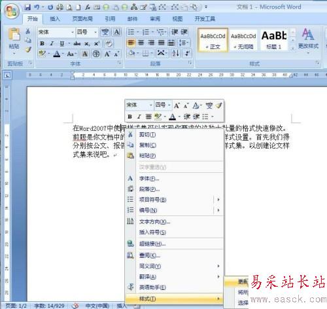Toggle Show/Hide paragraph marks
The image size is (327, 309).
[x=188, y=54]
